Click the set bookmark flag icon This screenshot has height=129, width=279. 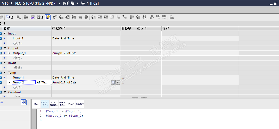pyautogui.click(x=132, y=17)
